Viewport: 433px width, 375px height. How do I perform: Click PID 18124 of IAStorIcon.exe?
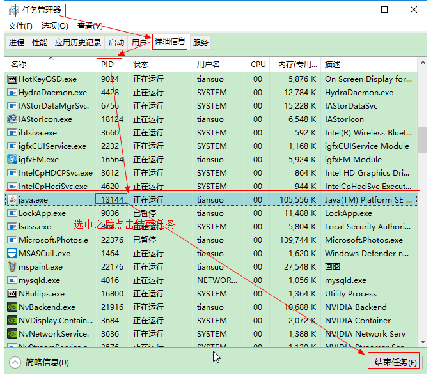click(112, 119)
